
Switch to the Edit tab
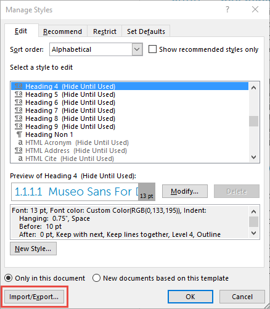tap(21, 31)
